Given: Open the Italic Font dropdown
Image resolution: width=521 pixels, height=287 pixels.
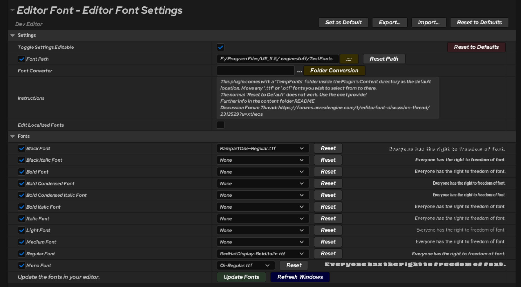Looking at the screenshot, I should (x=263, y=218).
